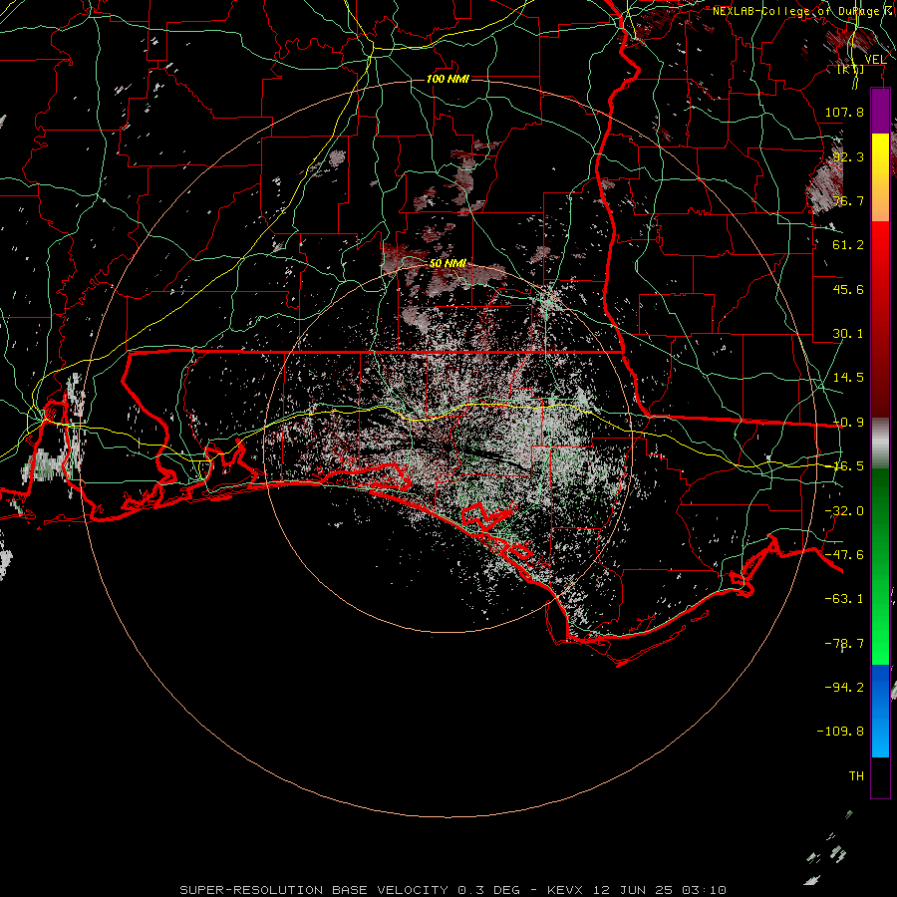Click the NEXLAB-College of DuPage watermark text
Image resolution: width=897 pixels, height=897 pixels.
click(803, 11)
